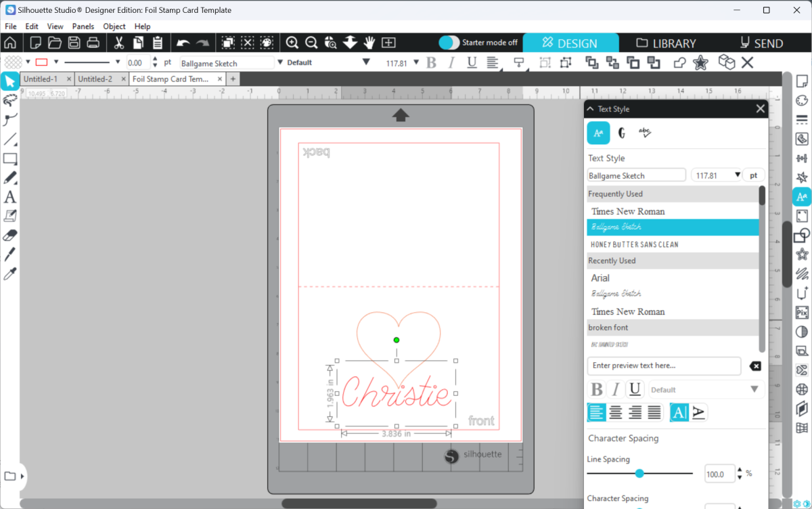The image size is (812, 509).
Task: Cut the selection with scissors icon
Action: coord(119,43)
